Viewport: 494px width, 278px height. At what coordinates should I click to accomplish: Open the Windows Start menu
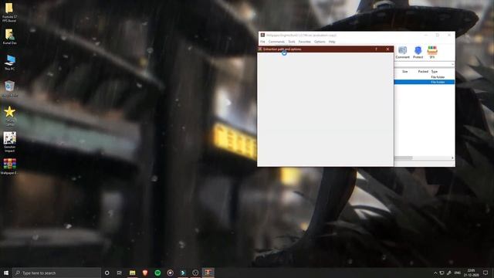pos(6,273)
